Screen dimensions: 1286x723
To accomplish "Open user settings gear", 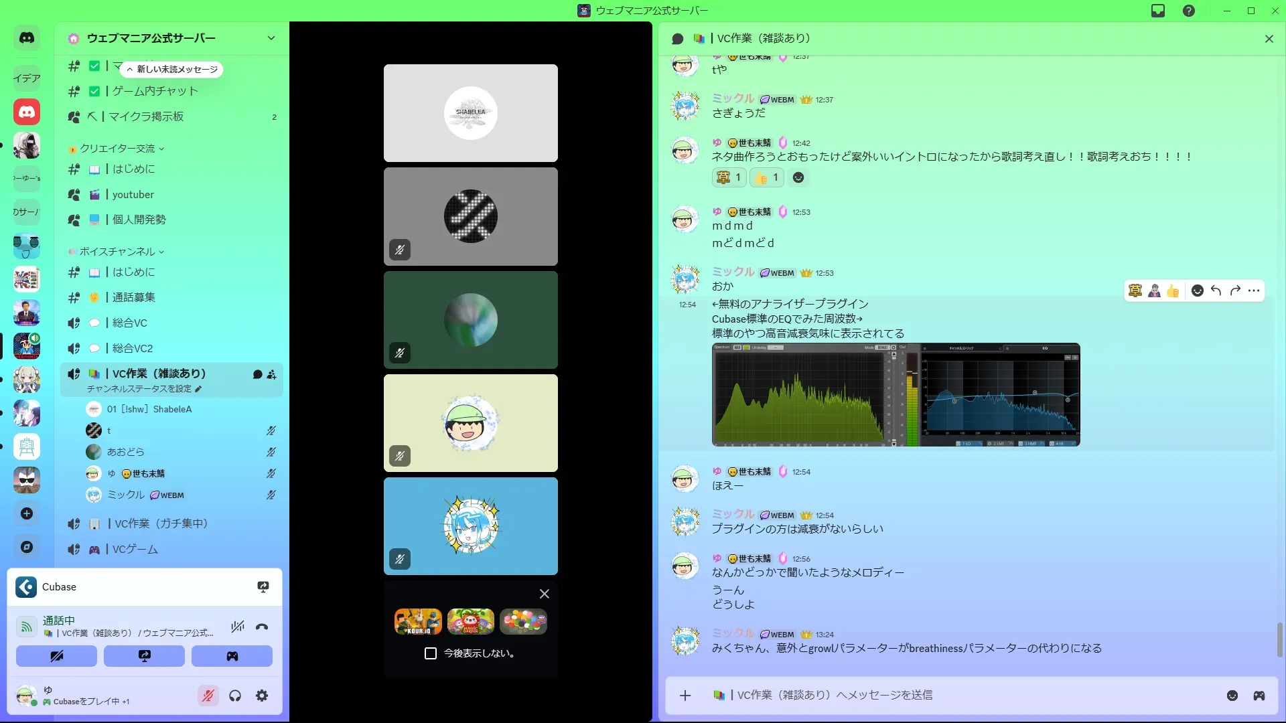I will (x=262, y=696).
